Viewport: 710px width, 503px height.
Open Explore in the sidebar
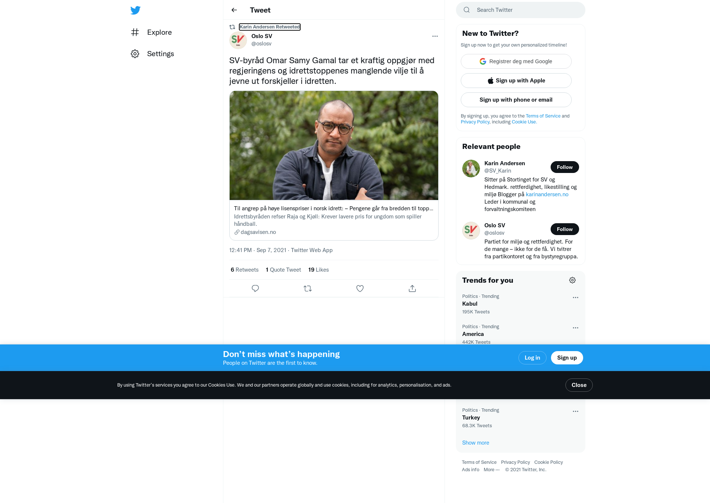coord(152,32)
